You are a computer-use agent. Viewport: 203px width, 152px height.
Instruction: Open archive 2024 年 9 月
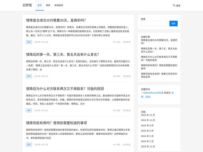pyautogui.click(x=147, y=126)
